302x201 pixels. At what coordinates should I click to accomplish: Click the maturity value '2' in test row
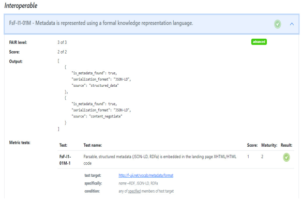coord(262,157)
